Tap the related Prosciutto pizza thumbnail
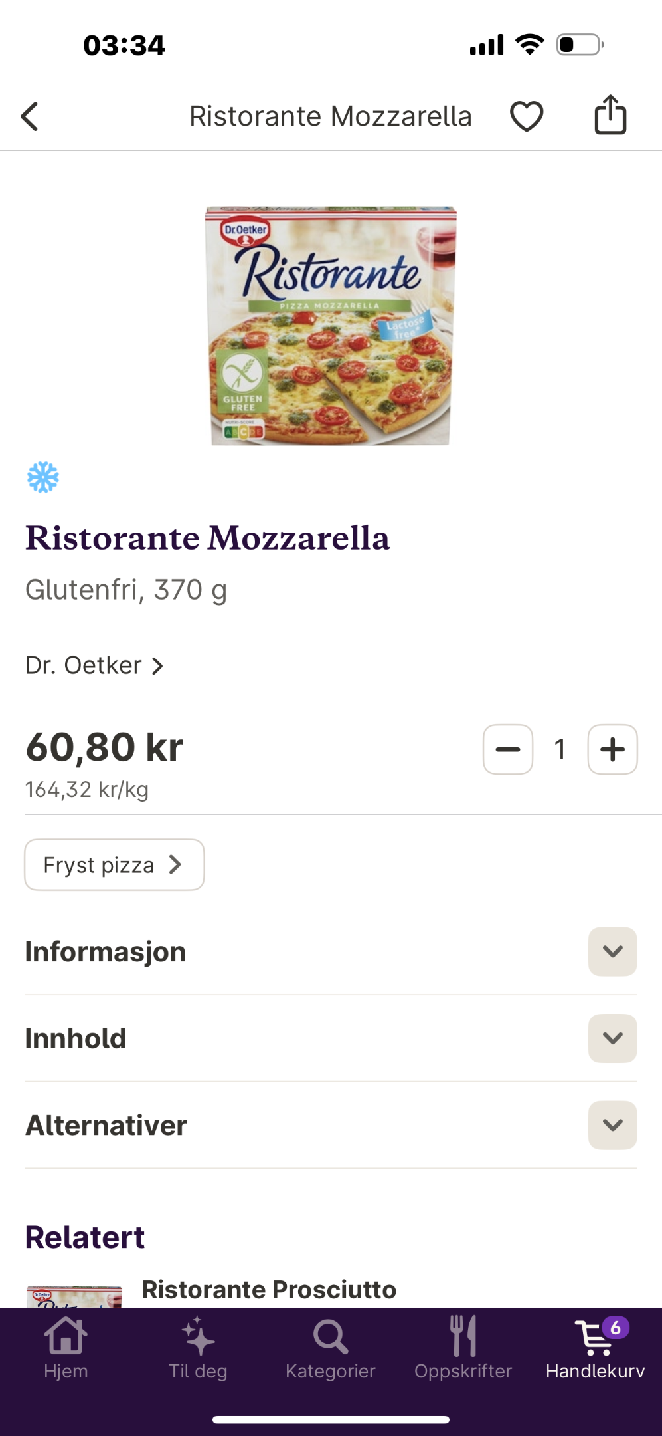This screenshot has width=662, height=1436. (x=74, y=1297)
